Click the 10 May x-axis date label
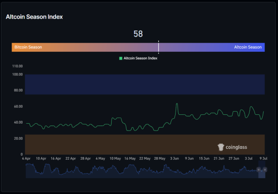 (x=115, y=158)
